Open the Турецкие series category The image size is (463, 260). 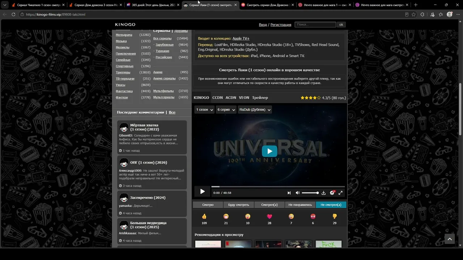(x=162, y=51)
